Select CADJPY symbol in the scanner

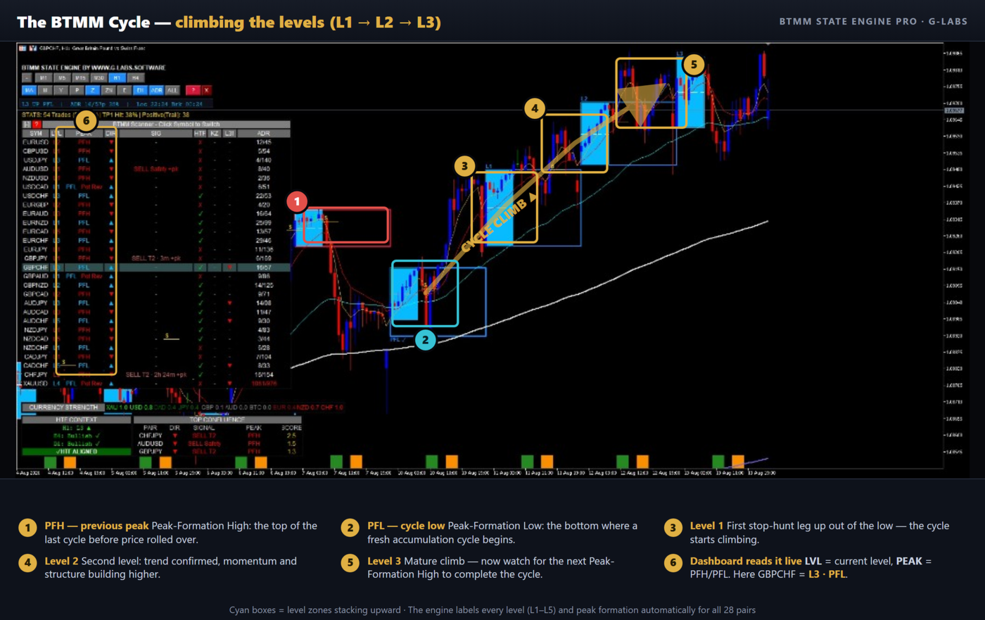click(x=35, y=357)
